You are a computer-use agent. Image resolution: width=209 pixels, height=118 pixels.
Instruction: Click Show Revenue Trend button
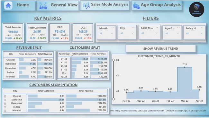(161, 49)
